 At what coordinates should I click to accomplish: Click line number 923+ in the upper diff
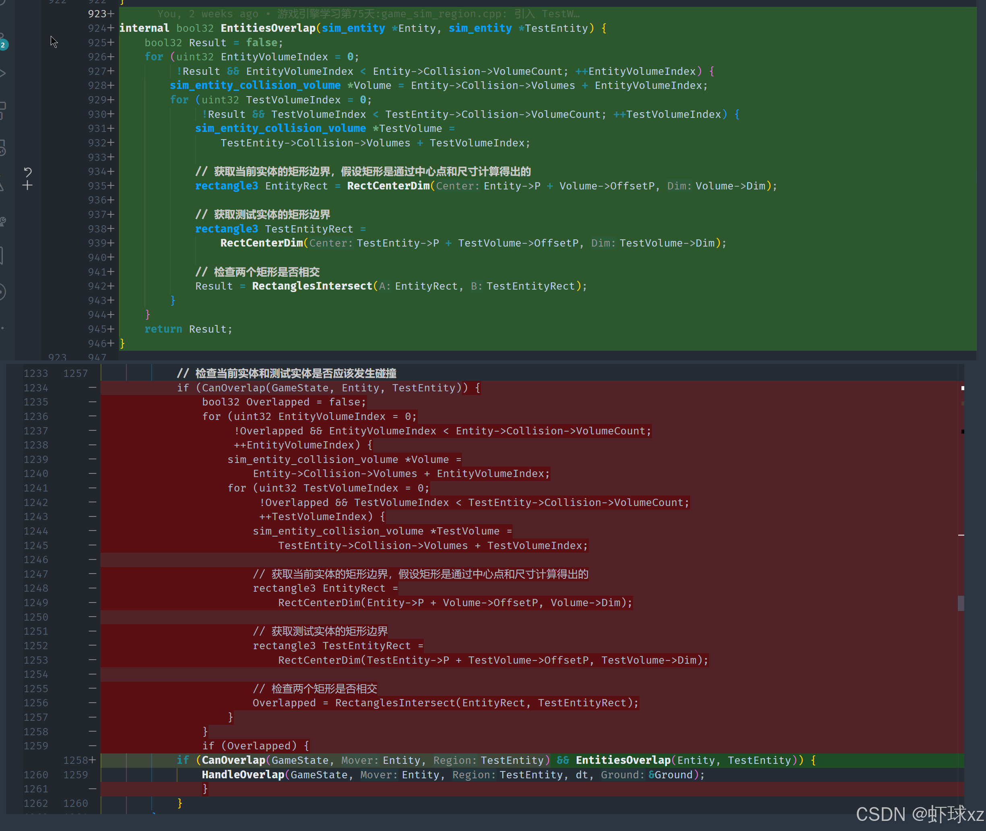click(101, 14)
